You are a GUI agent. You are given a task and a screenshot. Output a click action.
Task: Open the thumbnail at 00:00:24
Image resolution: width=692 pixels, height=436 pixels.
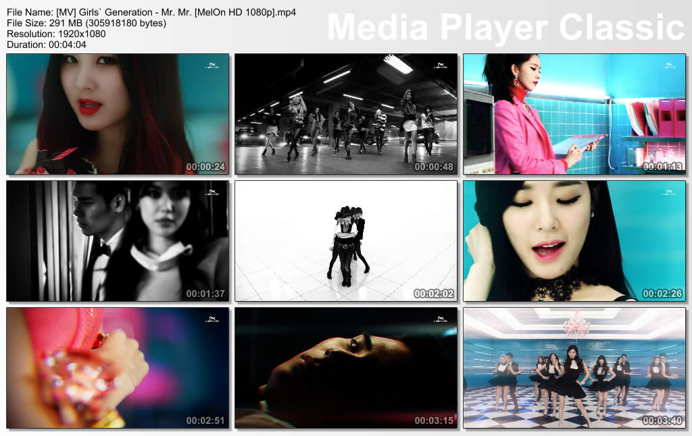(118, 114)
